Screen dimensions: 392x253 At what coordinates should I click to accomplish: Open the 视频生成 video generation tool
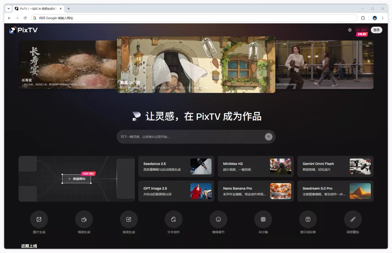tap(84, 219)
